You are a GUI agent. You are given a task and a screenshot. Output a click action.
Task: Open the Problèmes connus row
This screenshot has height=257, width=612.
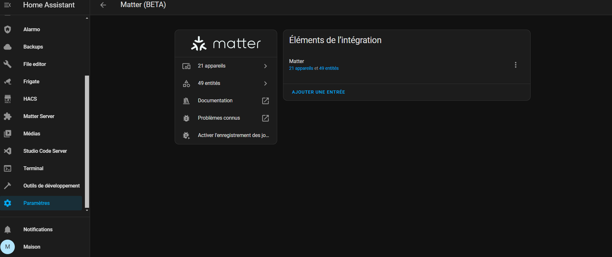pos(226,118)
